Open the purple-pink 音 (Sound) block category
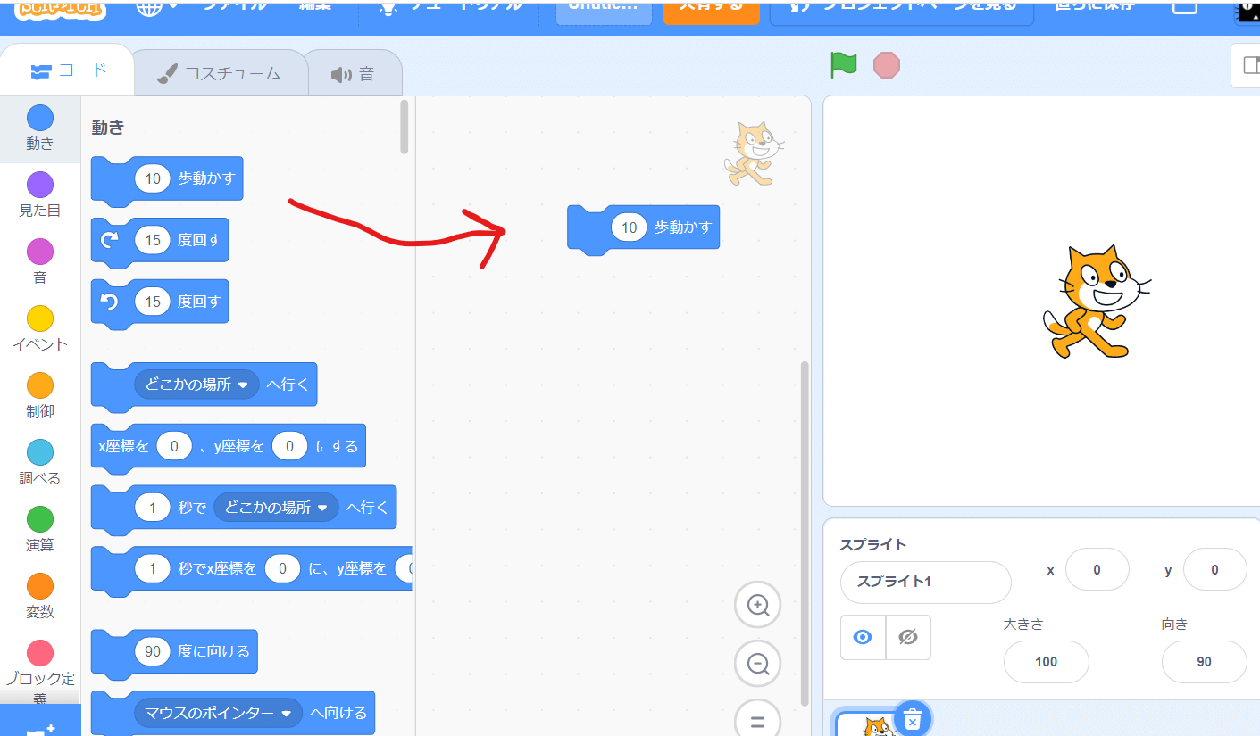The height and width of the screenshot is (736, 1260). pos(39,262)
